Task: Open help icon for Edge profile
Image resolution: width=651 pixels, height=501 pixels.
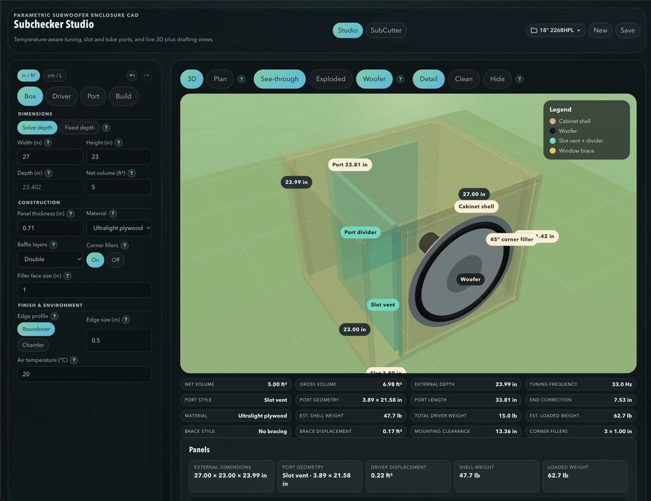Action: coord(55,316)
